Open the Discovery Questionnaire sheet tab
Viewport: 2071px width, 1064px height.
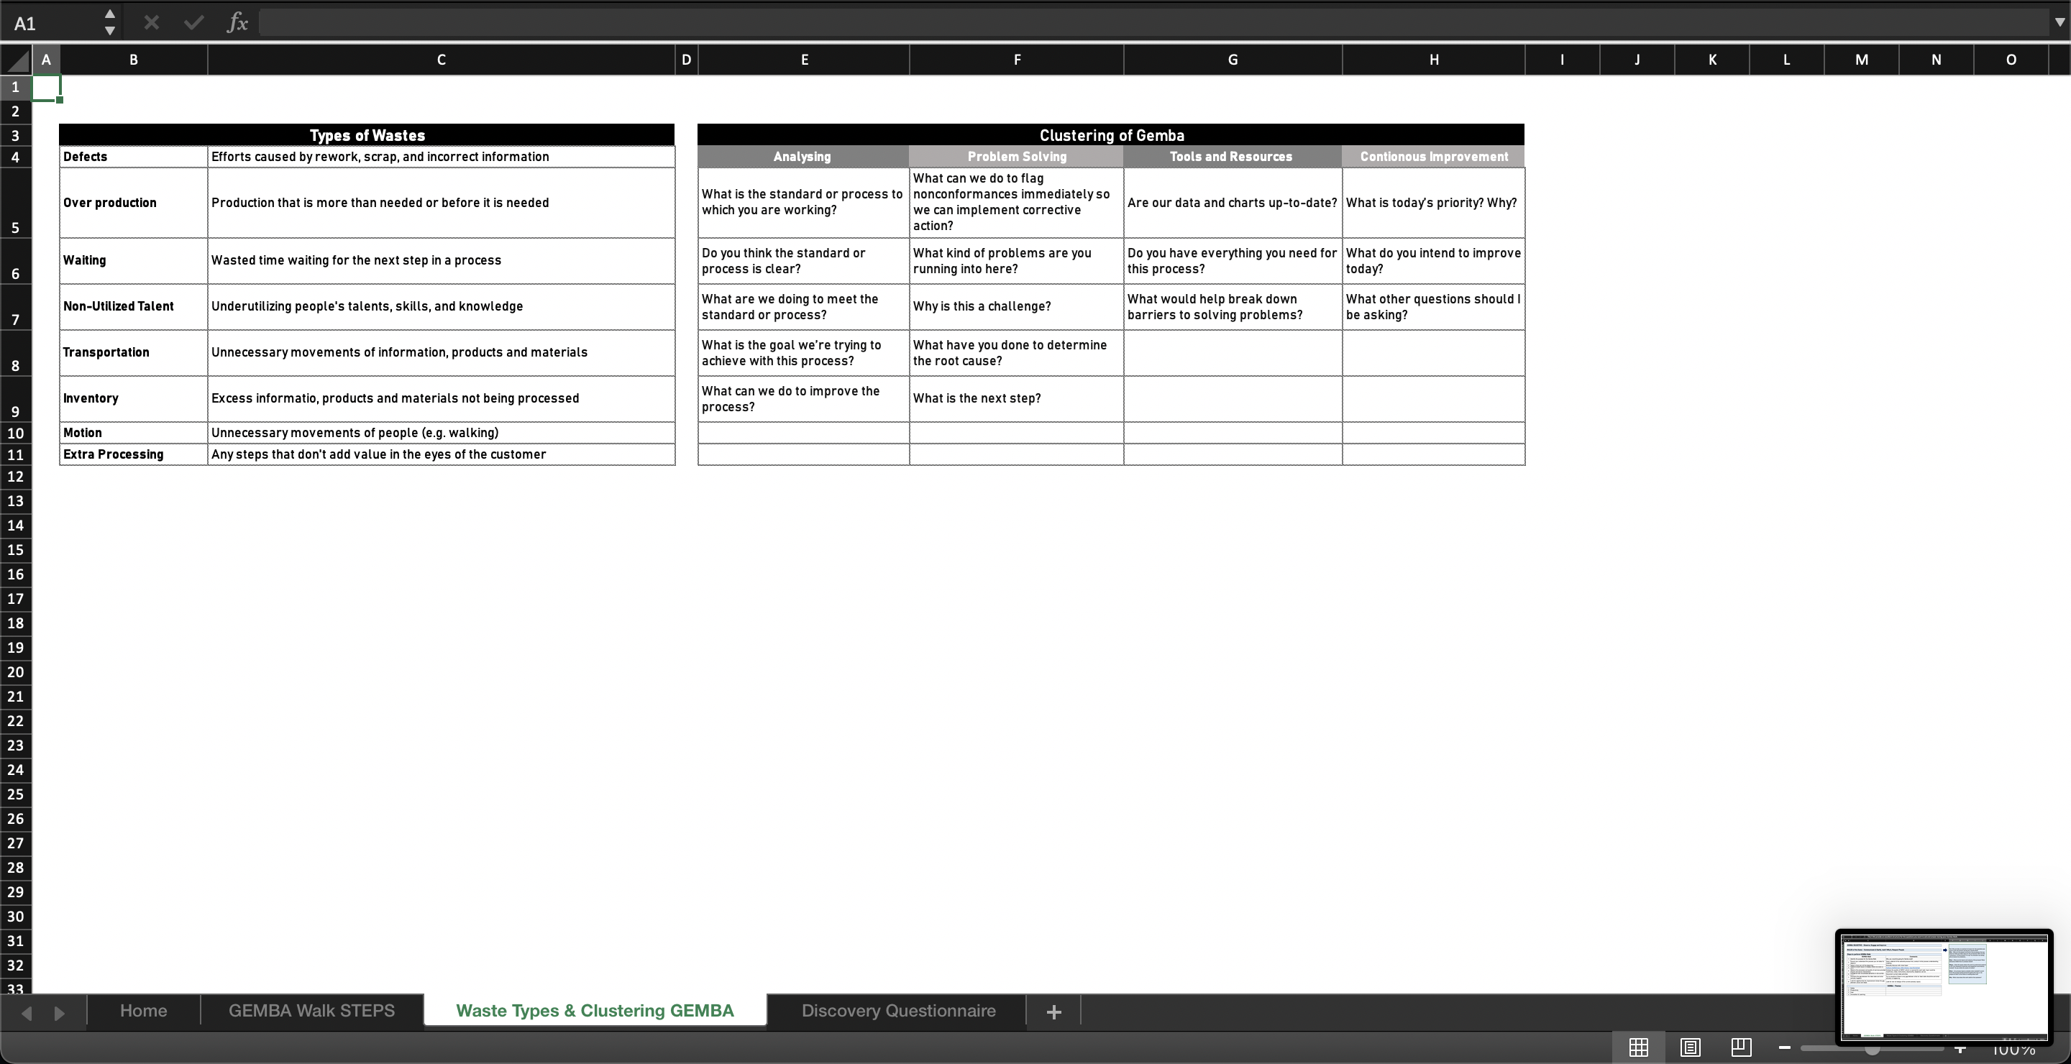[x=898, y=1010]
